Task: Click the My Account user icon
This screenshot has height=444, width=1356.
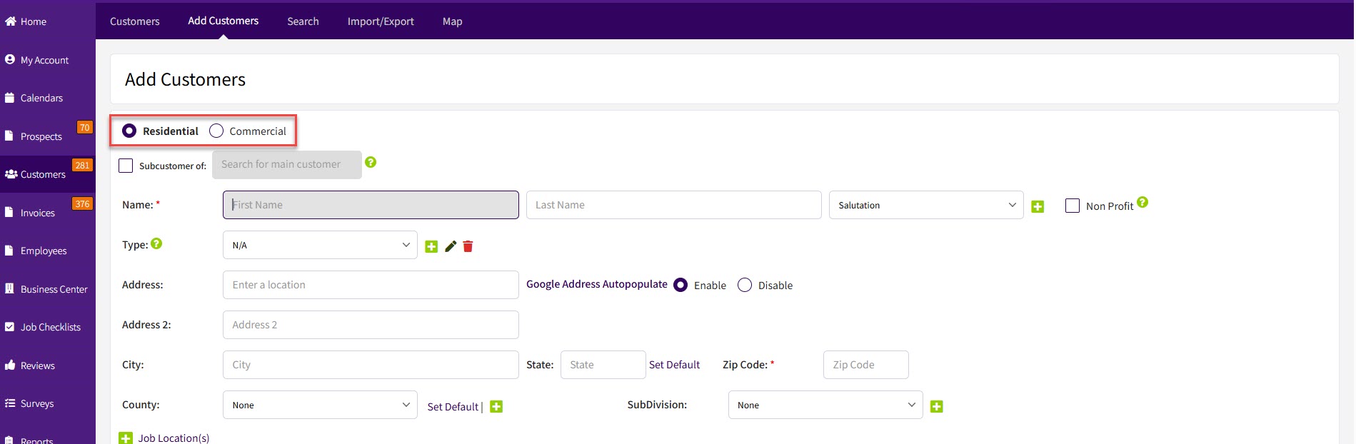Action: (x=10, y=59)
